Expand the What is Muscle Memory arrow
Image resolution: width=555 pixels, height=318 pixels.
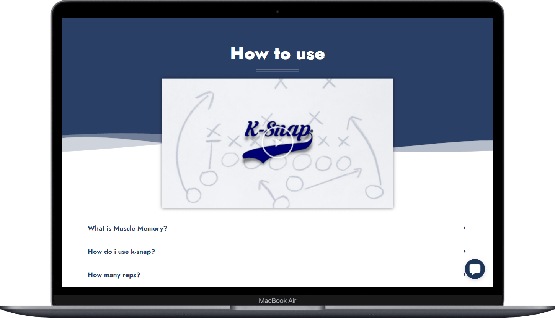click(x=465, y=228)
